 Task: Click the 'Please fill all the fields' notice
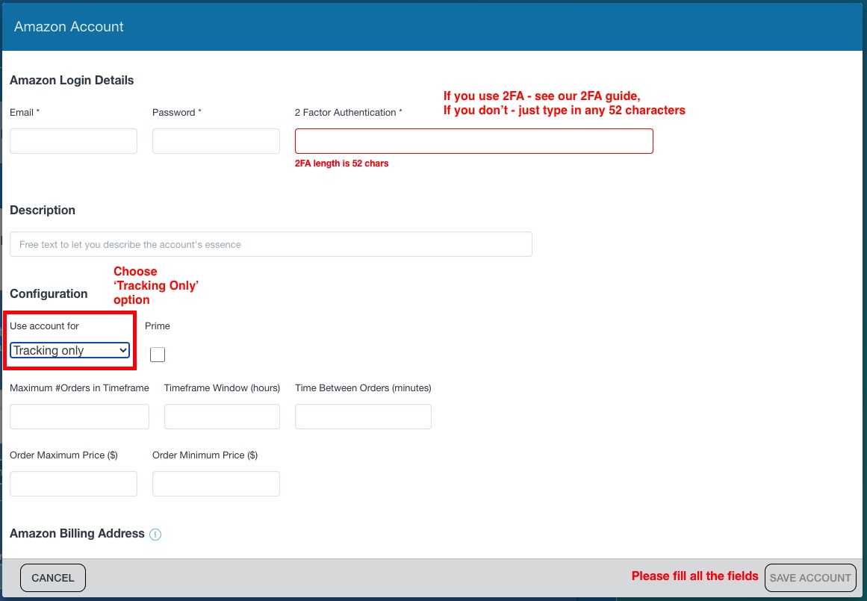tap(694, 576)
